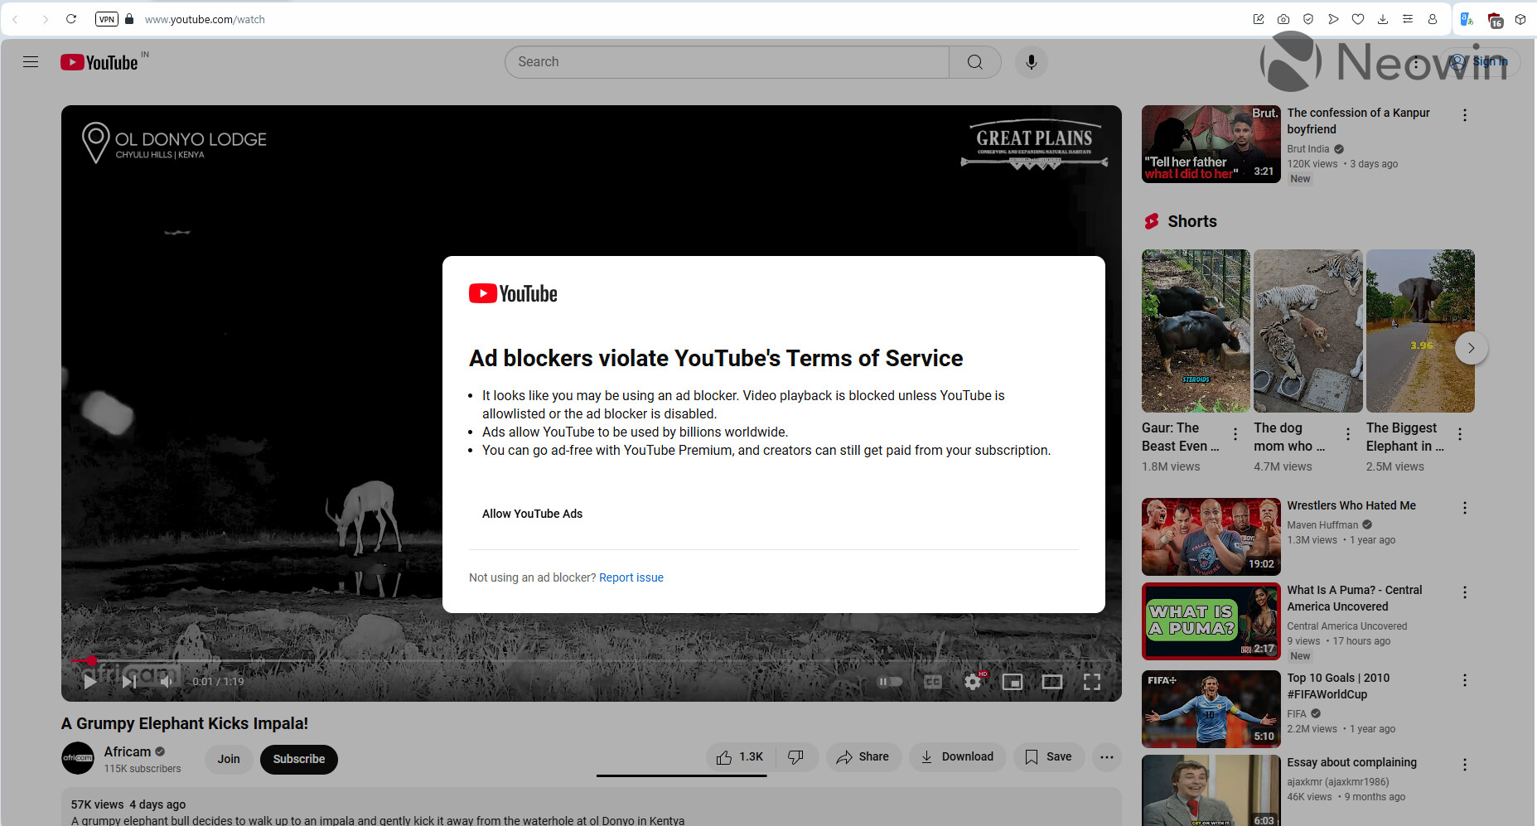Screen dimensions: 1537x826
Task: Click on the video progress bar
Action: [497, 661]
